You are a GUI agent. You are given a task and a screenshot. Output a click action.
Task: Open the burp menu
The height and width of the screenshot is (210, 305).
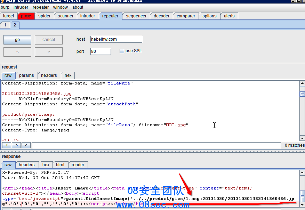click(x=5, y=7)
